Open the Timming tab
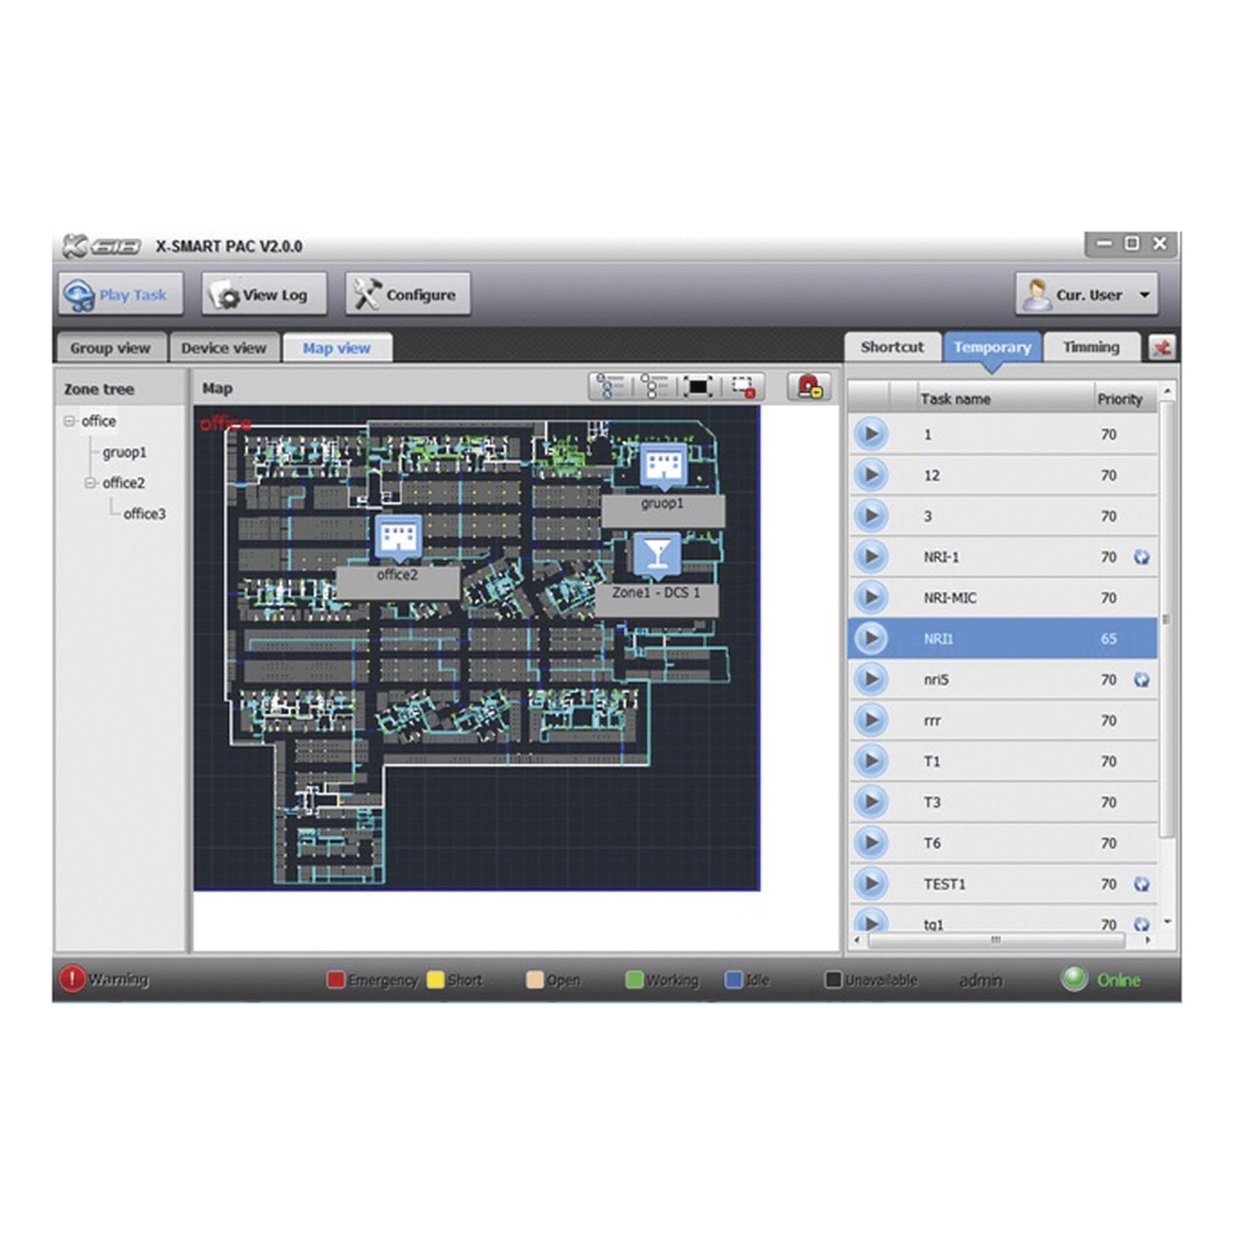1234x1234 pixels. [x=1091, y=347]
